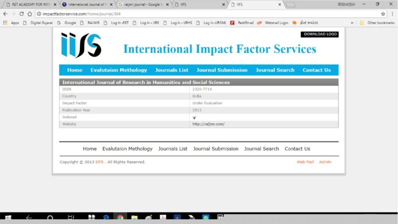Switch to Chrome in the taskbar

[120, 218]
